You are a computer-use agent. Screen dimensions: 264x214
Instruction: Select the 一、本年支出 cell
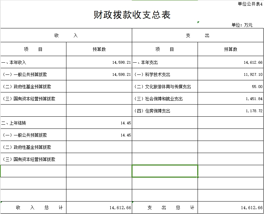pyautogui.click(x=165, y=62)
